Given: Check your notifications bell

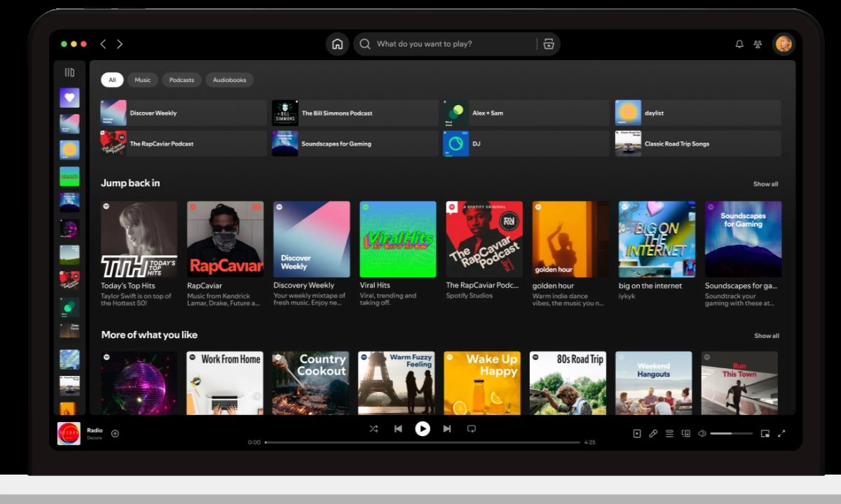Looking at the screenshot, I should (x=739, y=43).
